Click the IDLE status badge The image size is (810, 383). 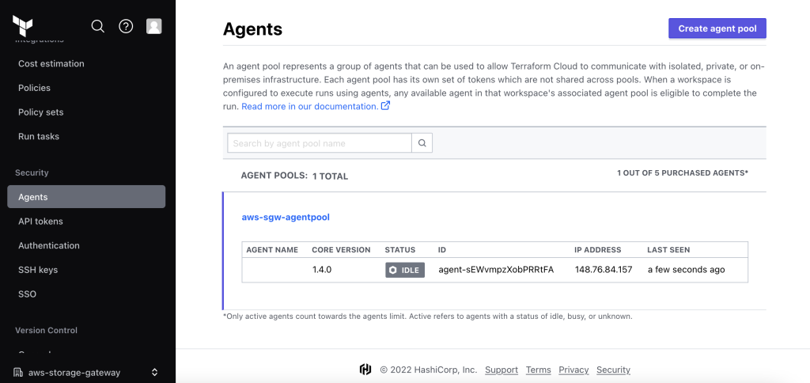click(x=405, y=270)
